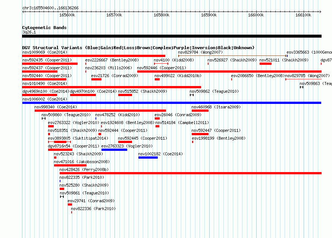This screenshot has width=332, height=238.
Task: Click nsv515852 (Shaikh2009) label
Action: tap(142, 91)
